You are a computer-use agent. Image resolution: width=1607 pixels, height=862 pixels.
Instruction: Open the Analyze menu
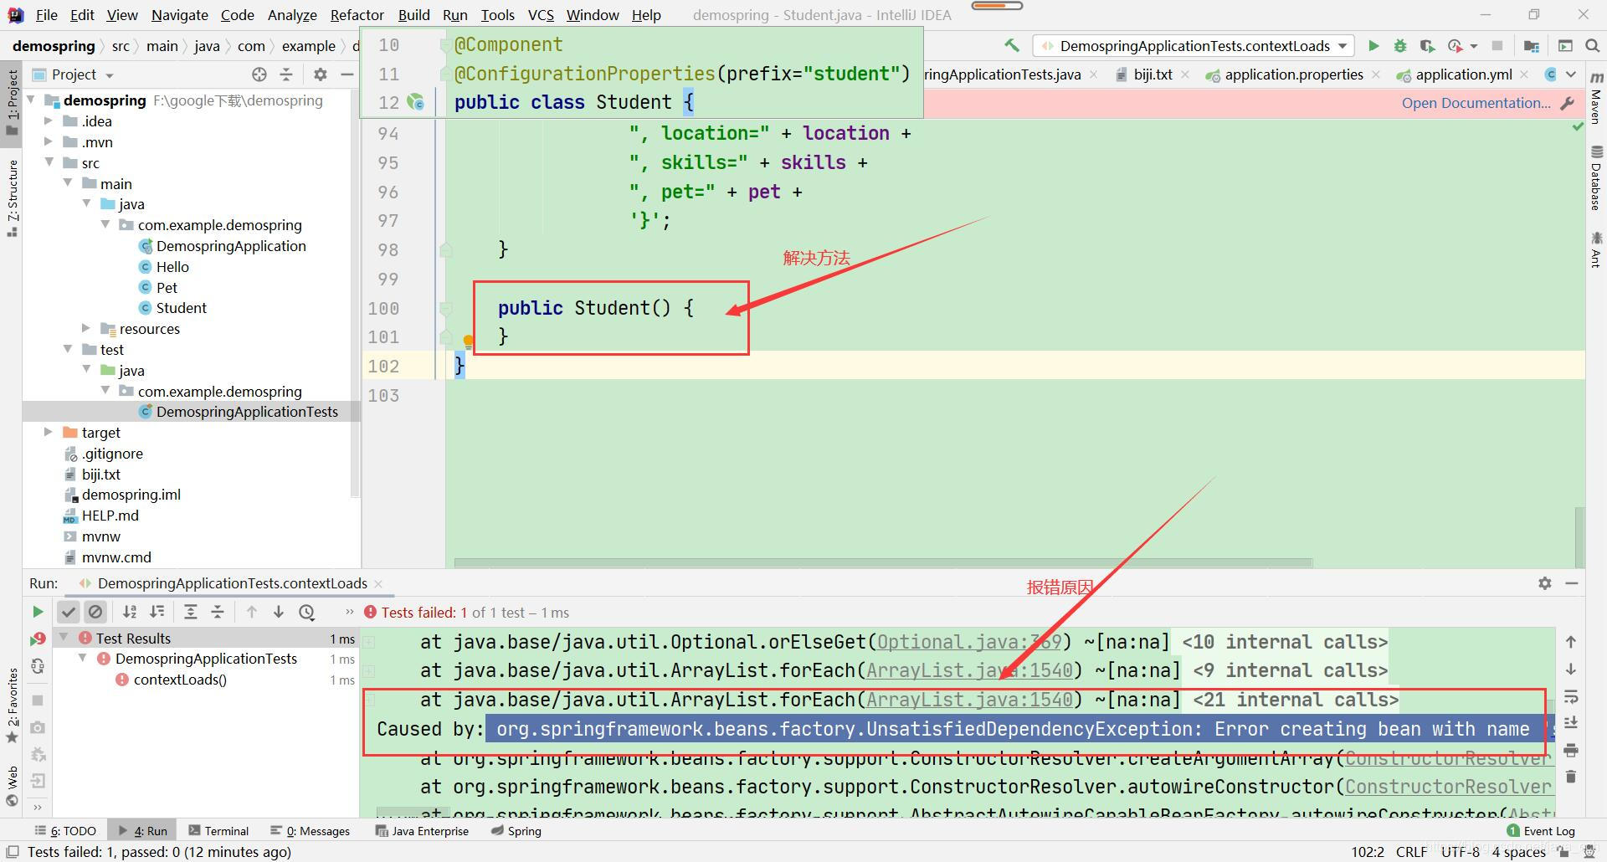[x=292, y=15]
